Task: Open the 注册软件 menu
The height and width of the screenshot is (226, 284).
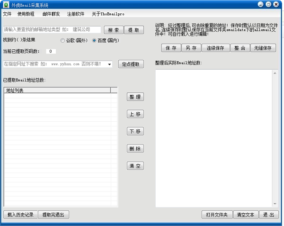Action: [x=76, y=14]
